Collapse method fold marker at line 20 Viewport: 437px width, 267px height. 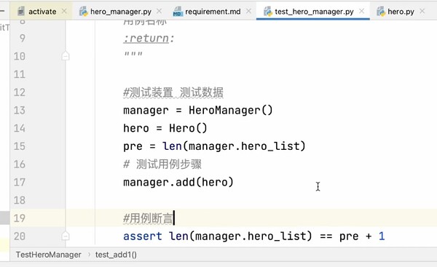66,236
